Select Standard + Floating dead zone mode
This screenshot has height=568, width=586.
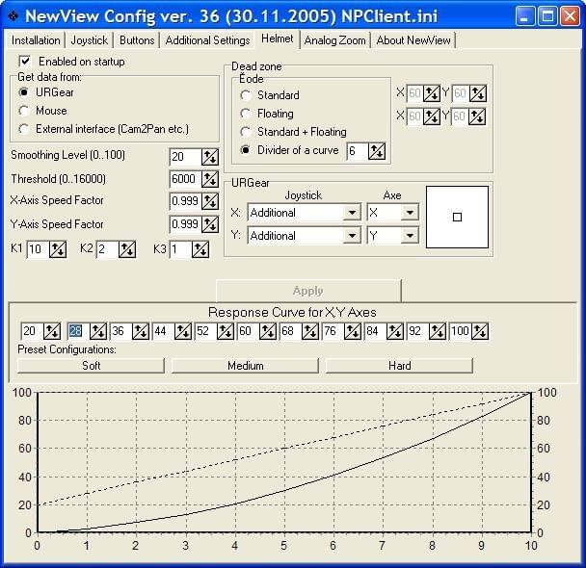246,132
